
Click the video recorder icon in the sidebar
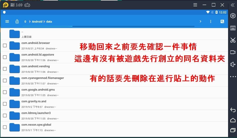coord(233,52)
